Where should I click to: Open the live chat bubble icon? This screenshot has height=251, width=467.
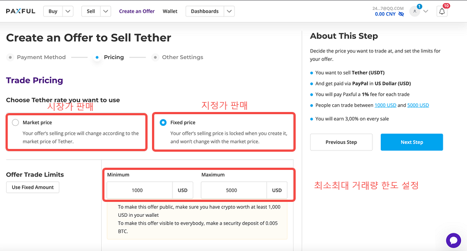pyautogui.click(x=453, y=241)
